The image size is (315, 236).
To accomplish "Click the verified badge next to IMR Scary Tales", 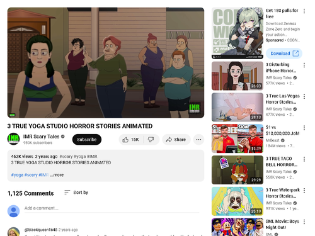I will (x=62, y=137).
